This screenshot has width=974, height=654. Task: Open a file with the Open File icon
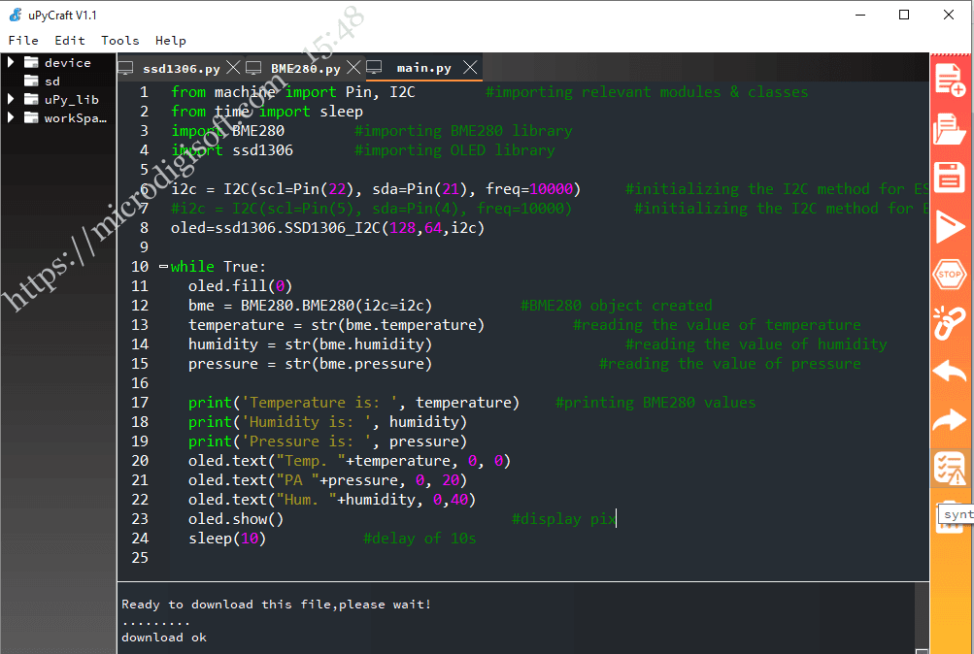(x=949, y=127)
